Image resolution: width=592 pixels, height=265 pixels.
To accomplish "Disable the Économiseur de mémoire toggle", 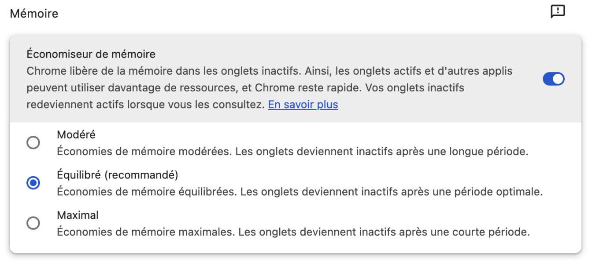I will [553, 79].
